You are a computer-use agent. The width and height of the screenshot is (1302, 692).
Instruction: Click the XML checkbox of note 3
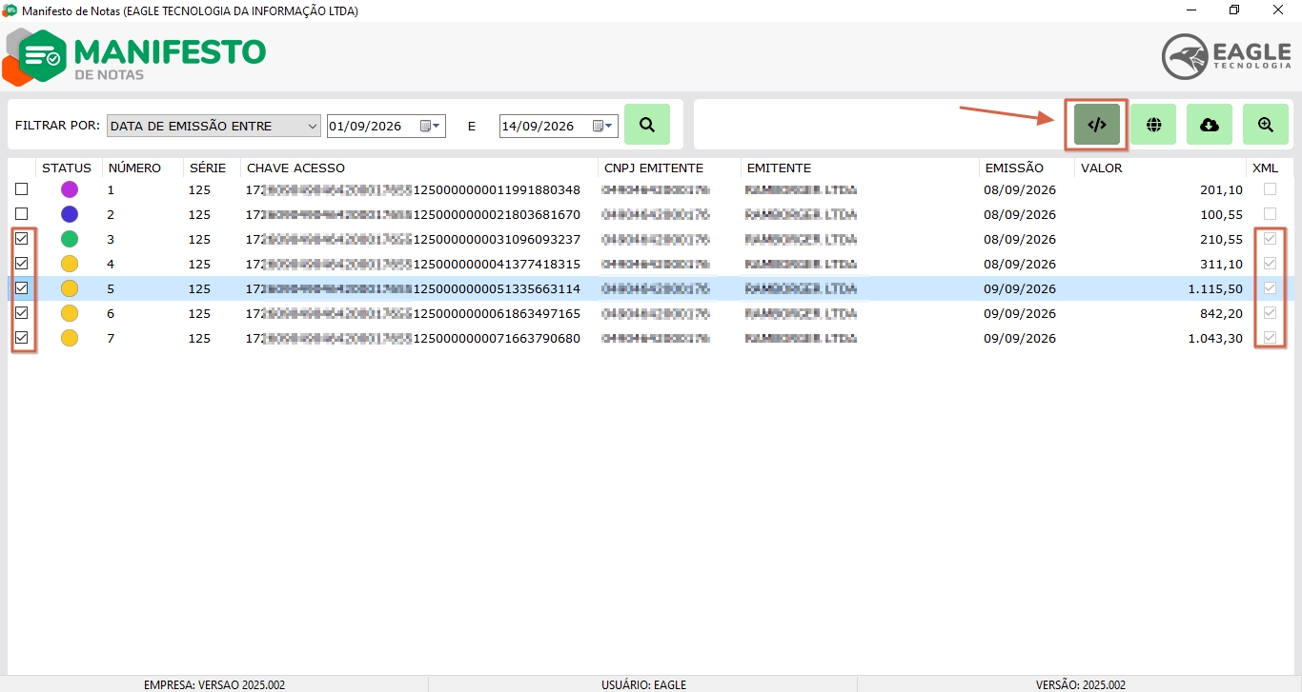pos(1270,239)
